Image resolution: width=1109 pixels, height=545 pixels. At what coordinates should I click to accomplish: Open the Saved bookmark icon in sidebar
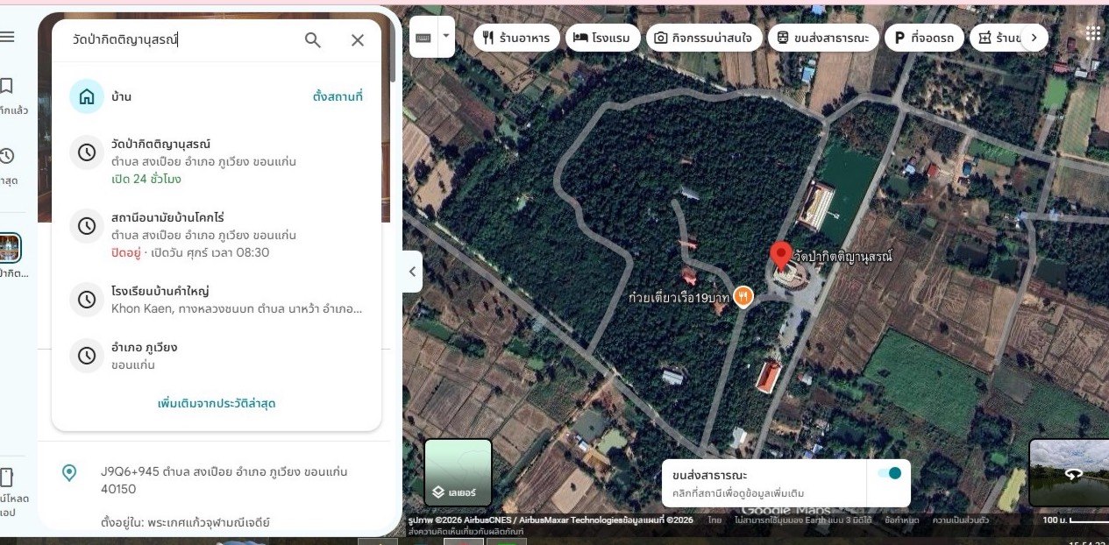pos(6,86)
